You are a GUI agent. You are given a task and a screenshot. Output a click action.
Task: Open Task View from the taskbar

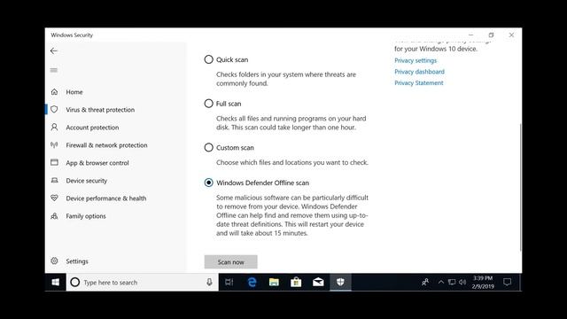[x=229, y=282]
